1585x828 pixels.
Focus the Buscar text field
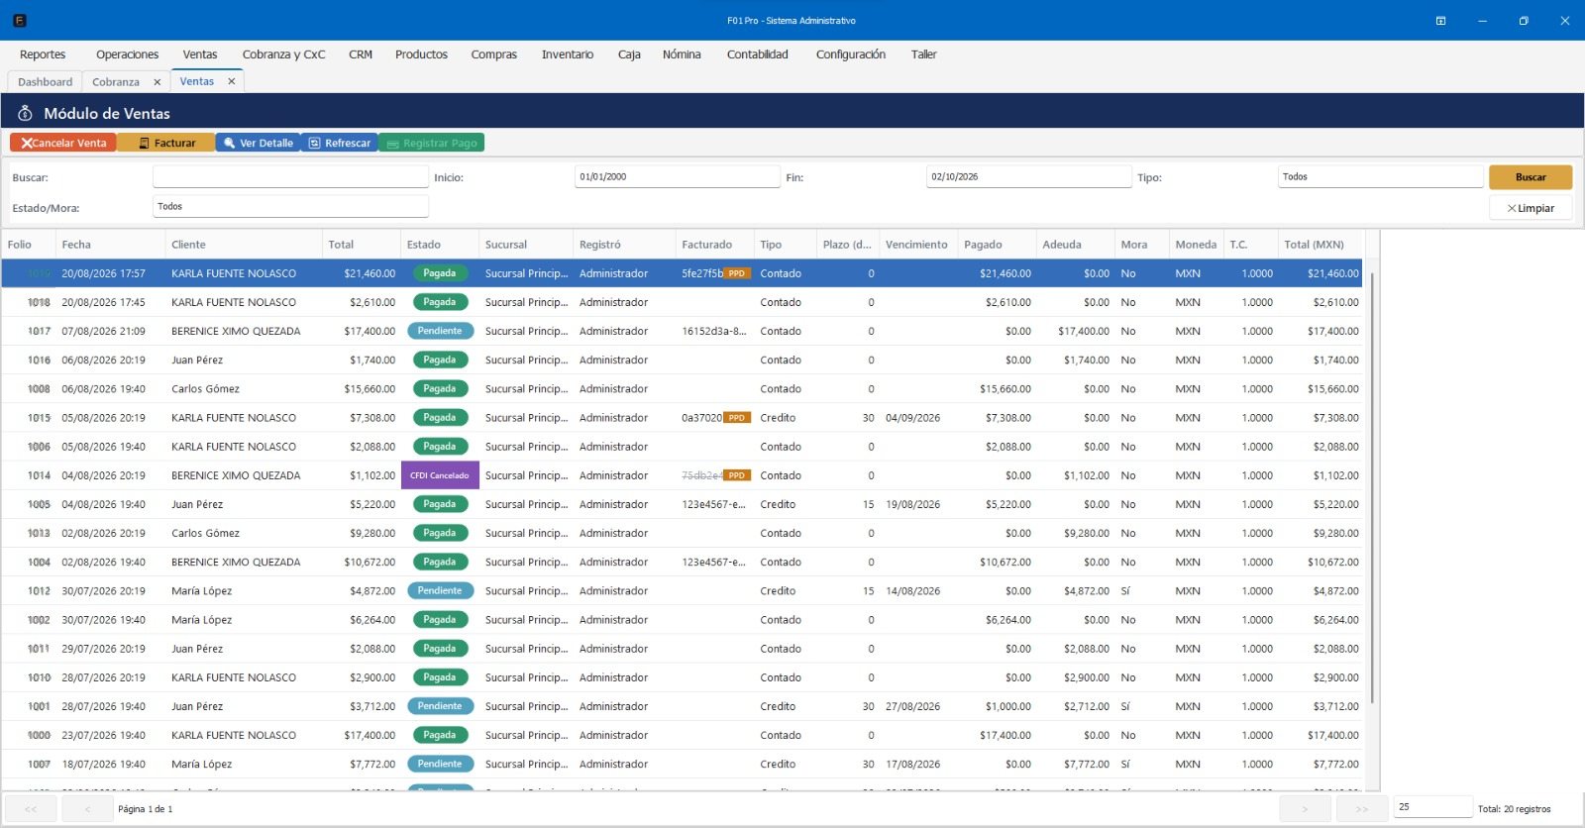pyautogui.click(x=290, y=177)
